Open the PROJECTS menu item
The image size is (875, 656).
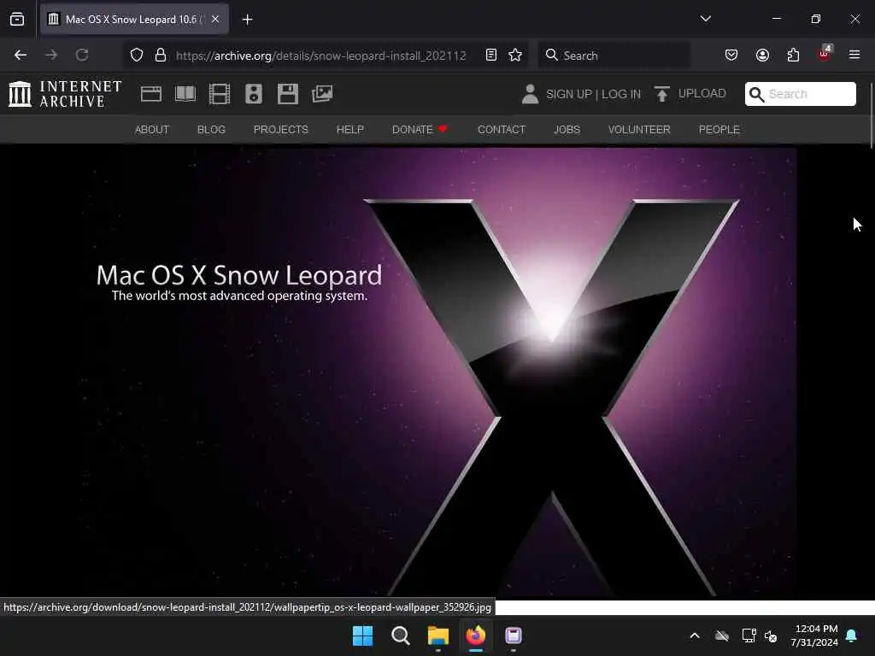(280, 130)
